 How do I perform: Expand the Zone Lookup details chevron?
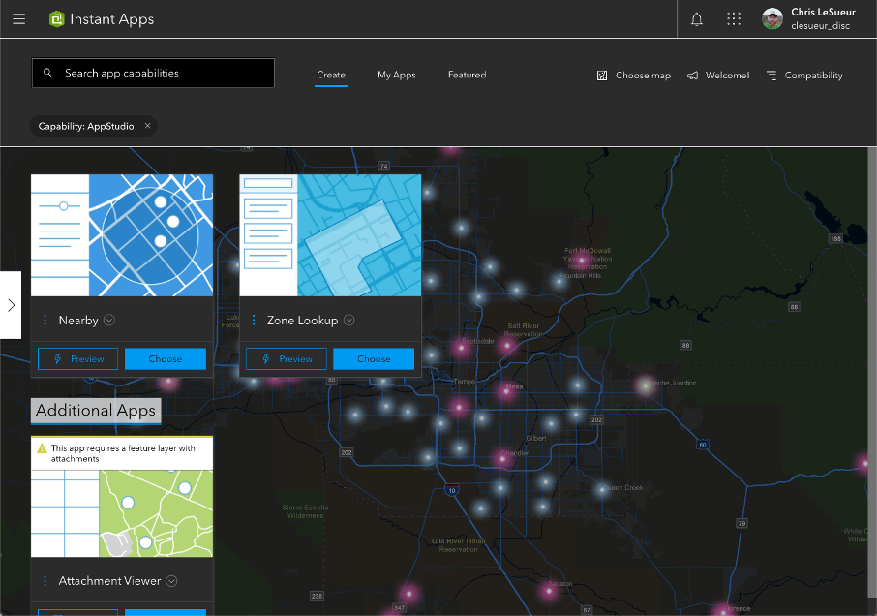[349, 320]
